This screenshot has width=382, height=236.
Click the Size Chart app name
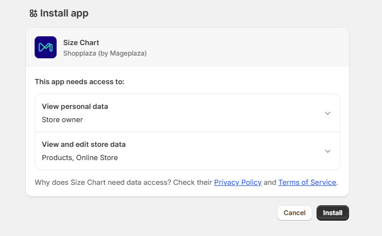click(x=81, y=43)
